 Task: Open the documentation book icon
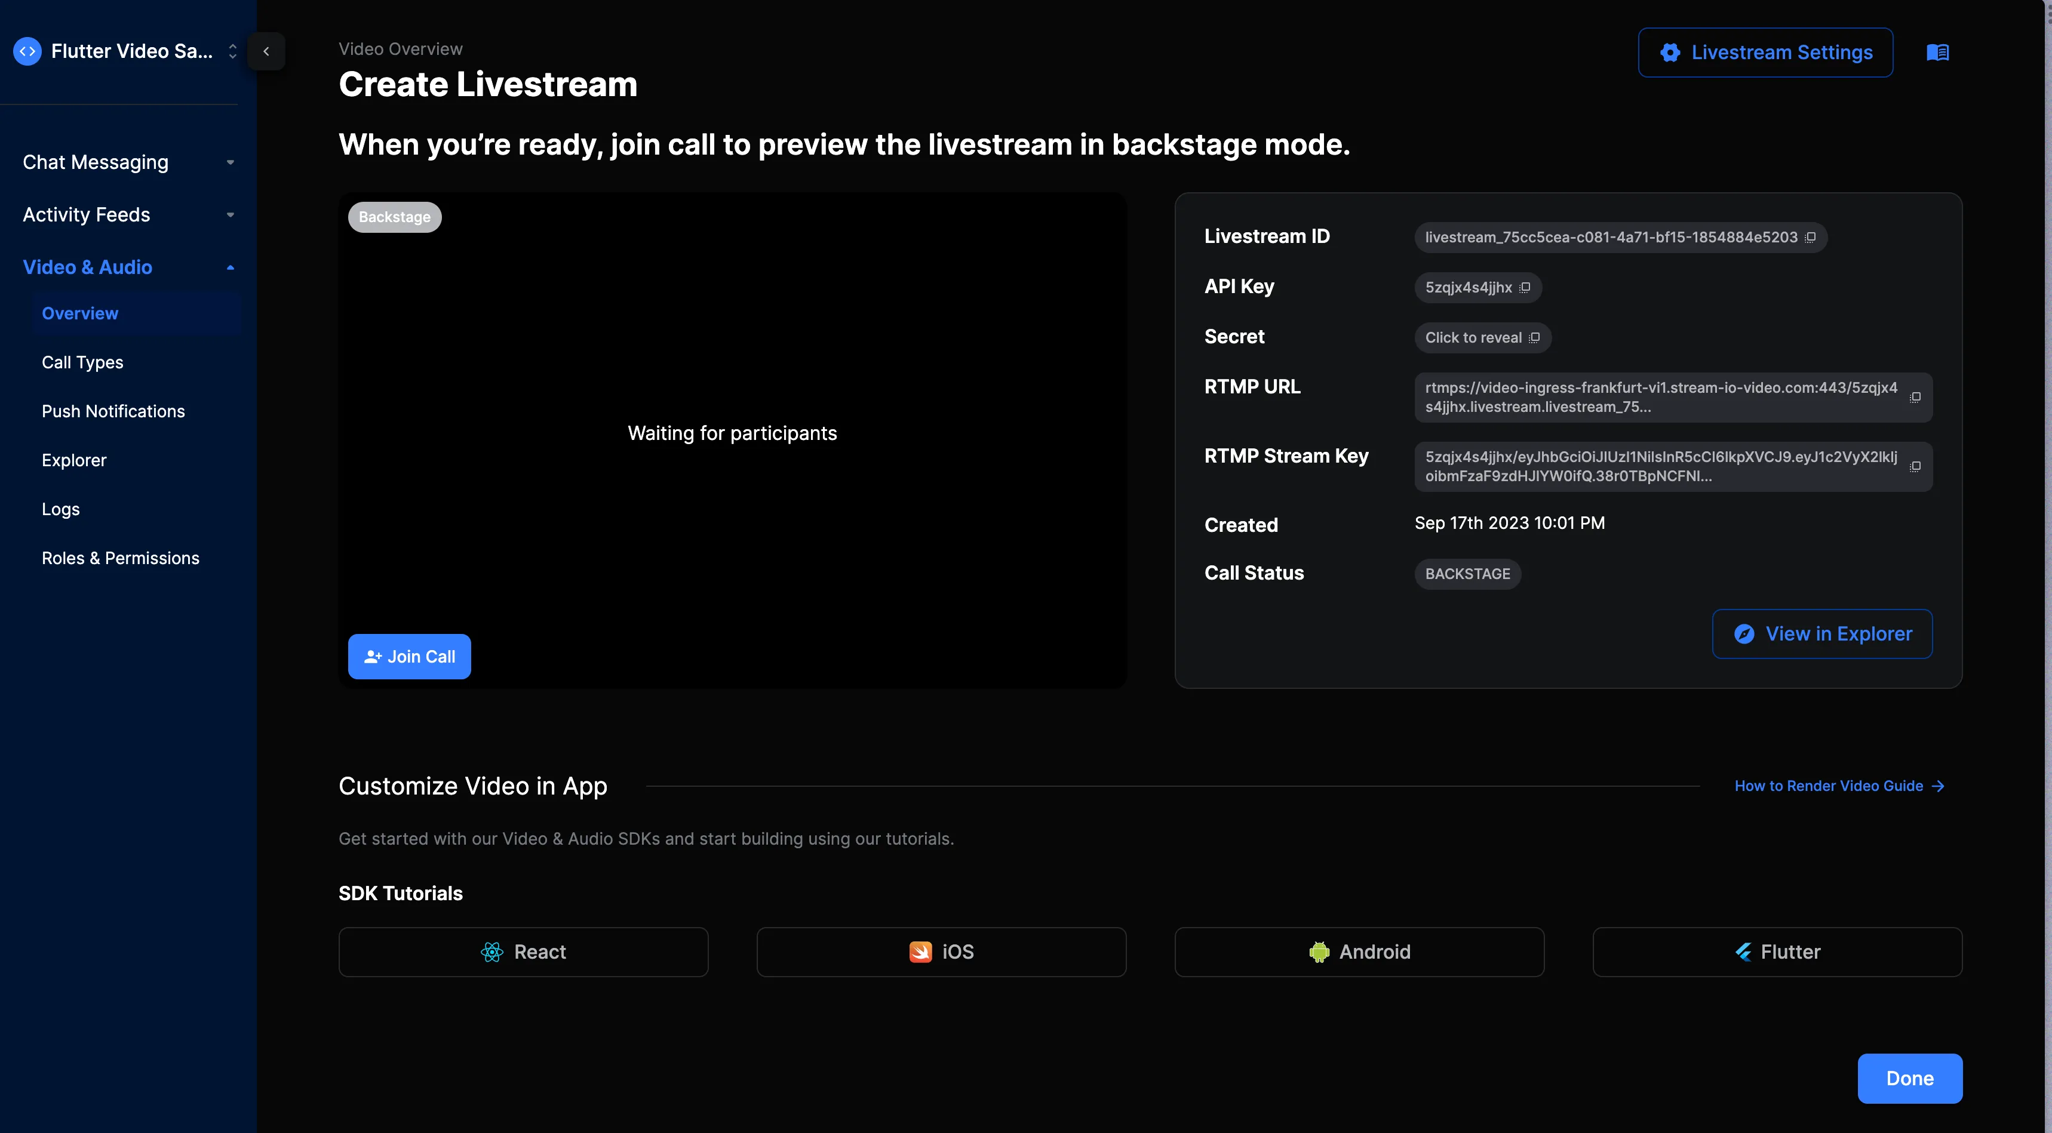coord(1937,53)
